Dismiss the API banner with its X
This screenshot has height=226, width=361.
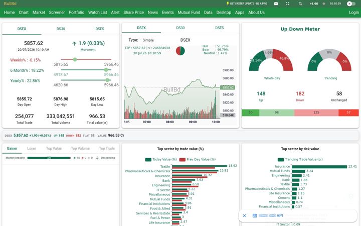pyautogui.click(x=245, y=215)
